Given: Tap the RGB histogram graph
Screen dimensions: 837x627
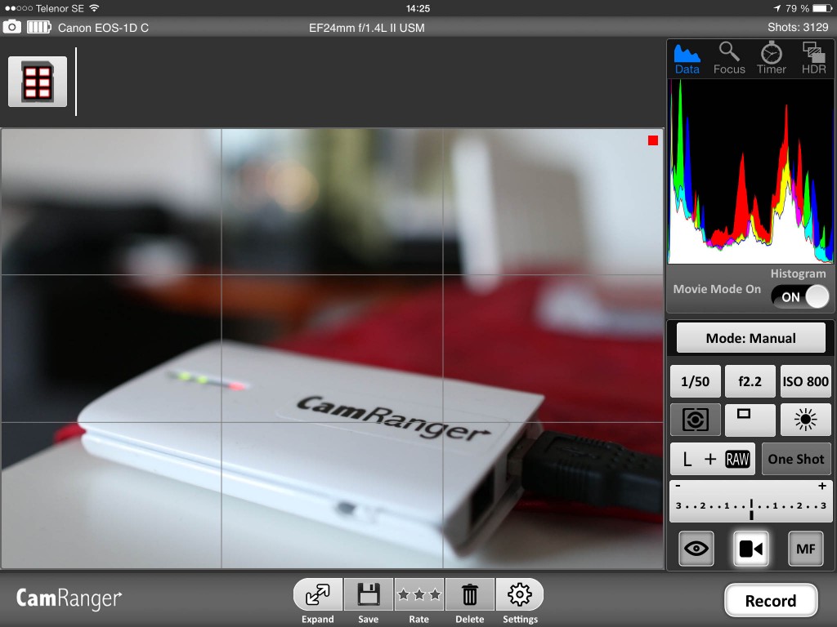Looking at the screenshot, I should pos(750,171).
